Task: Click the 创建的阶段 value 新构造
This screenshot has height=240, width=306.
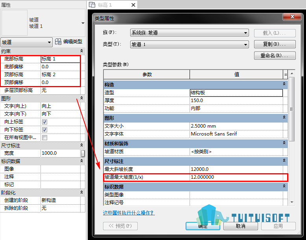Action: pyautogui.click(x=61, y=200)
